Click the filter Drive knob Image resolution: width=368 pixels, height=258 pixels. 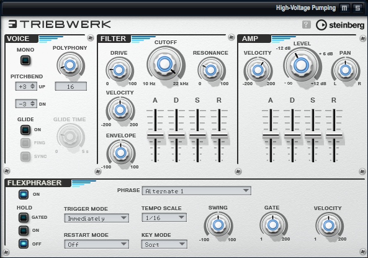[119, 70]
